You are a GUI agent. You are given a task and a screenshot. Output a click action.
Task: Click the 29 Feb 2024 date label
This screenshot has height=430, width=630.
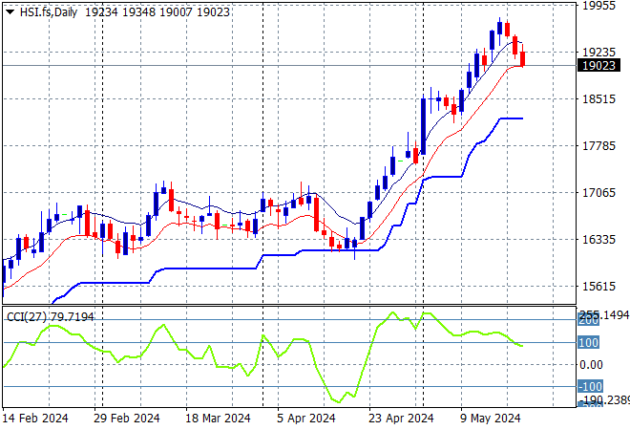tap(127, 419)
